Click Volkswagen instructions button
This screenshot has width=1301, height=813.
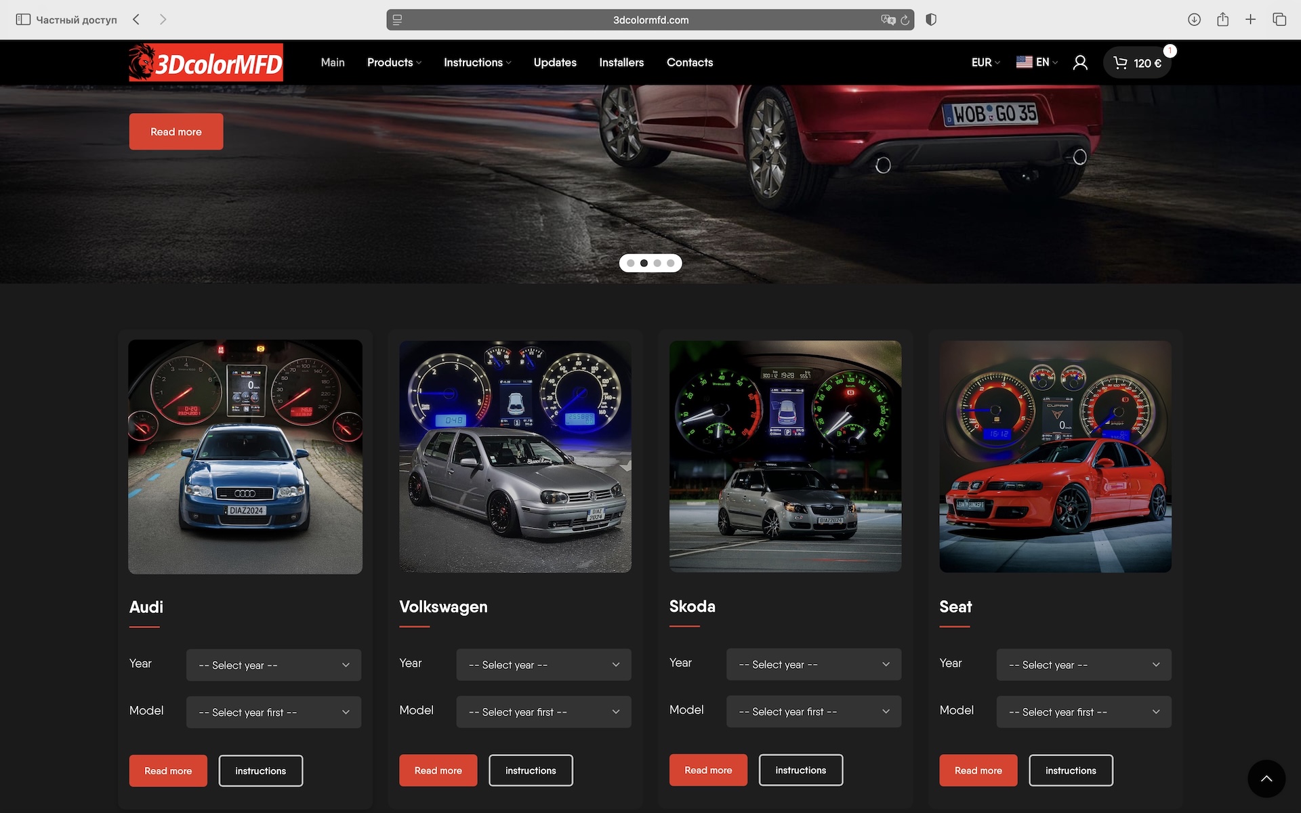point(531,770)
